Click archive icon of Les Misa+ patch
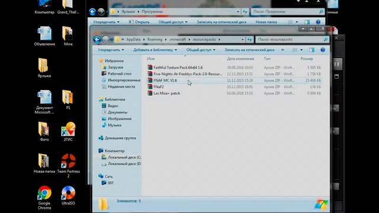Image resolution: width=379 pixels, height=213 pixels. point(150,93)
